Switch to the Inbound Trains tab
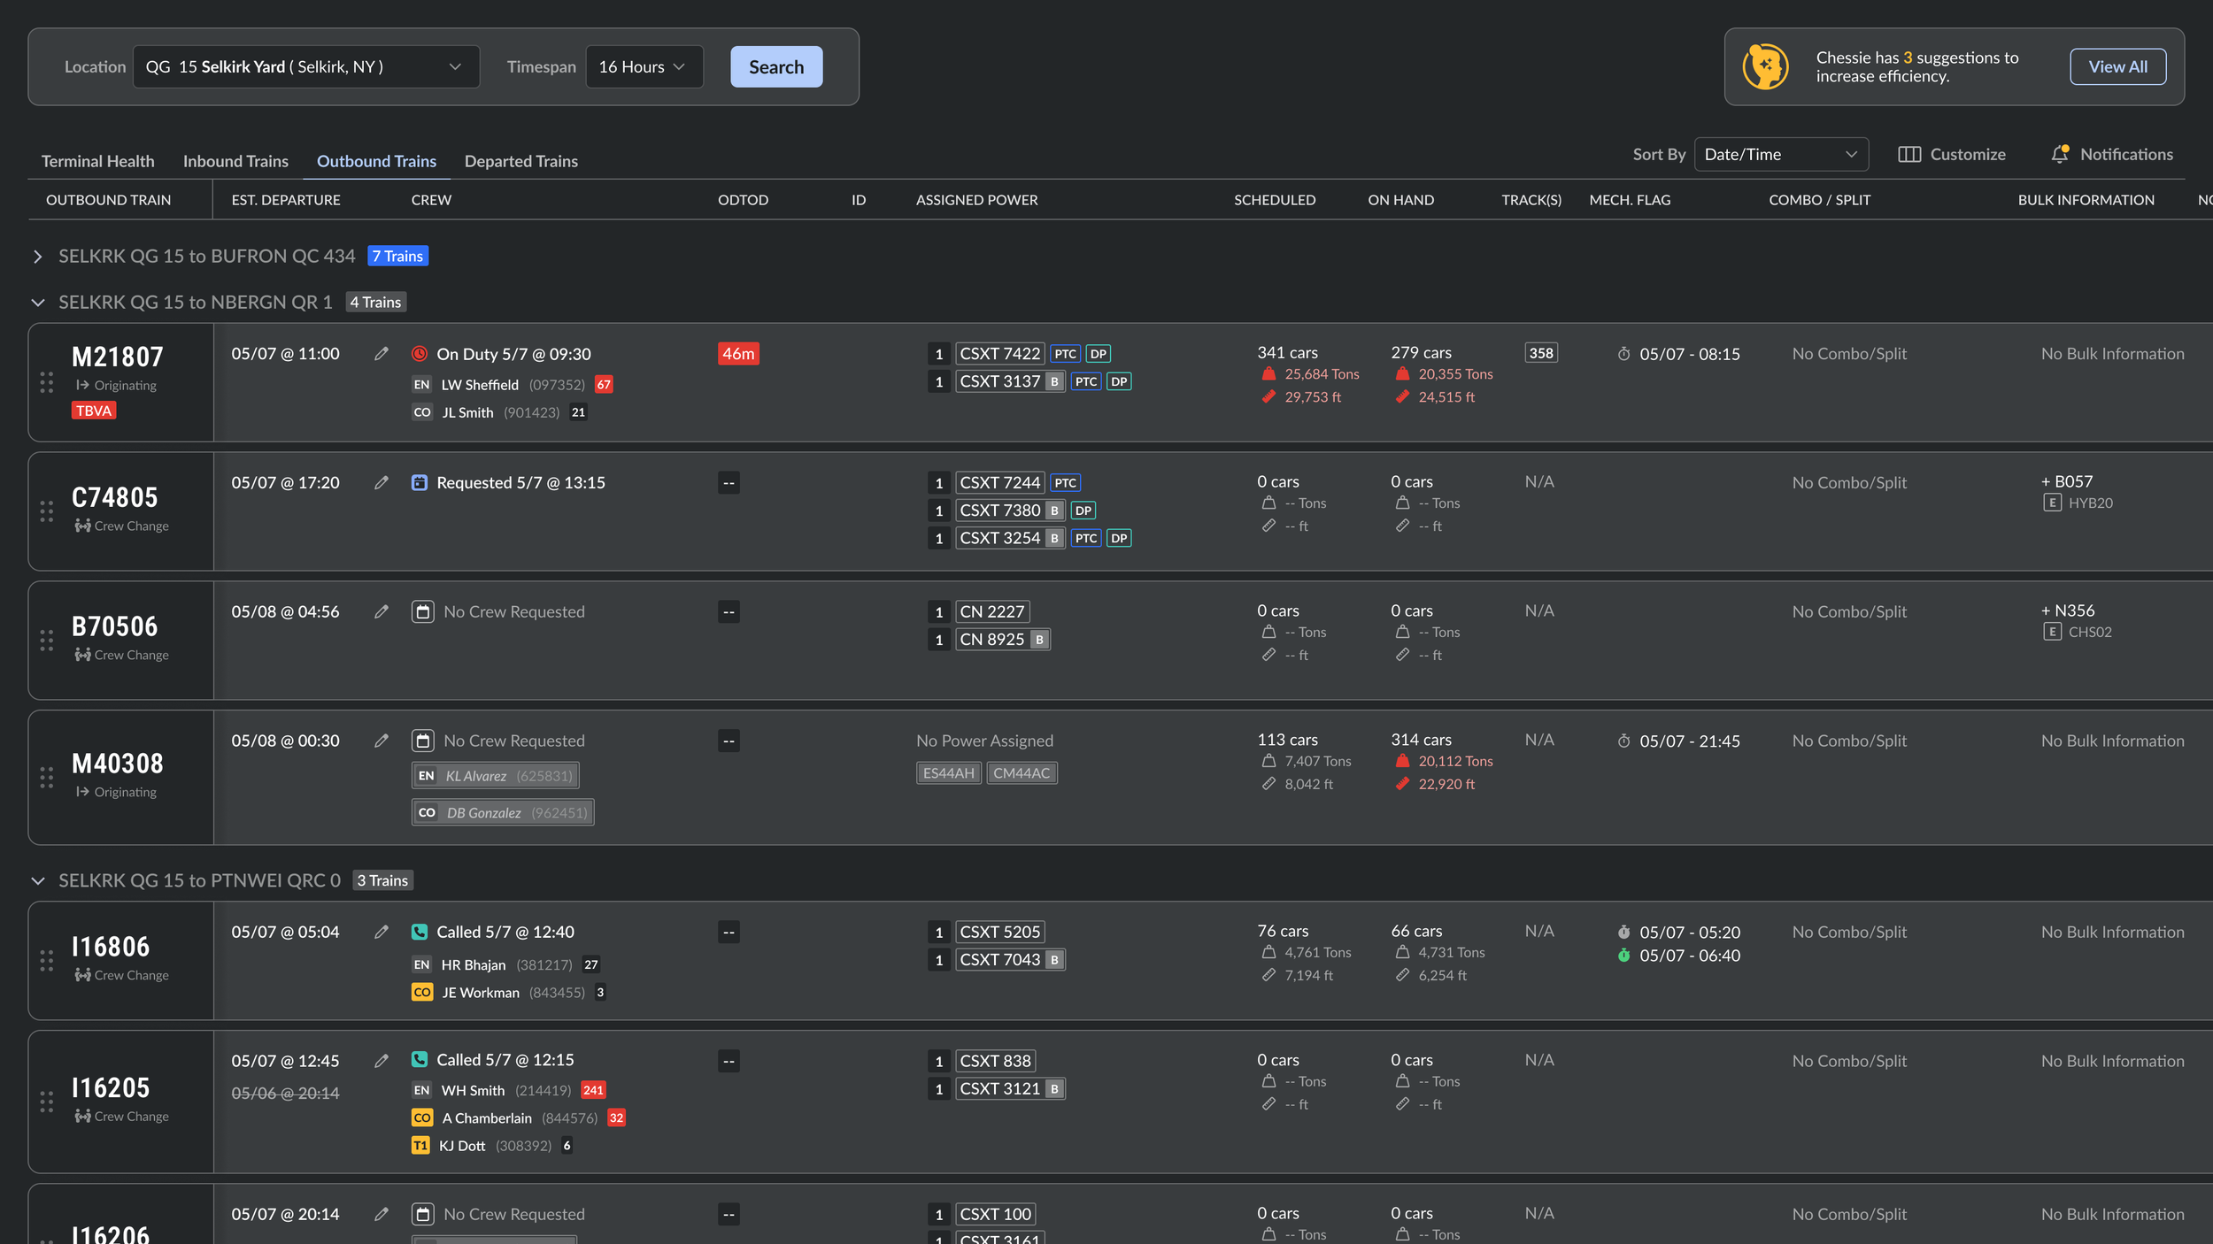 pyautogui.click(x=235, y=161)
